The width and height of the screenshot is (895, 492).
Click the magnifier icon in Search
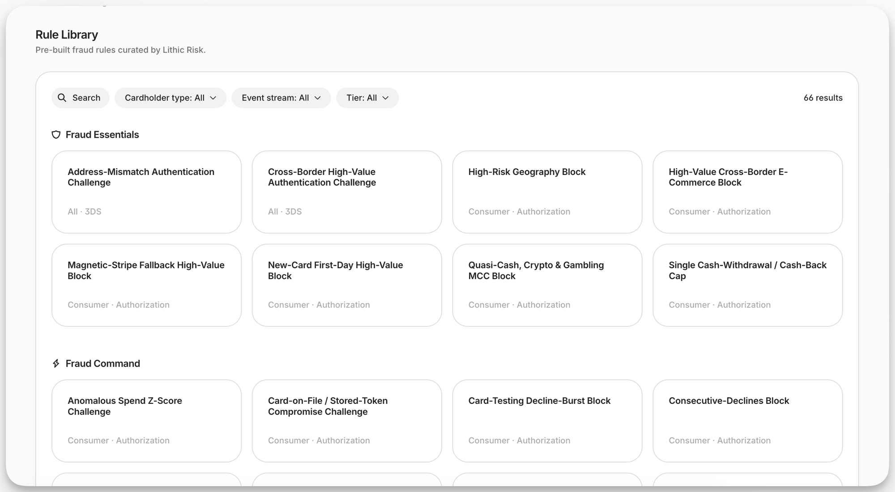(62, 98)
